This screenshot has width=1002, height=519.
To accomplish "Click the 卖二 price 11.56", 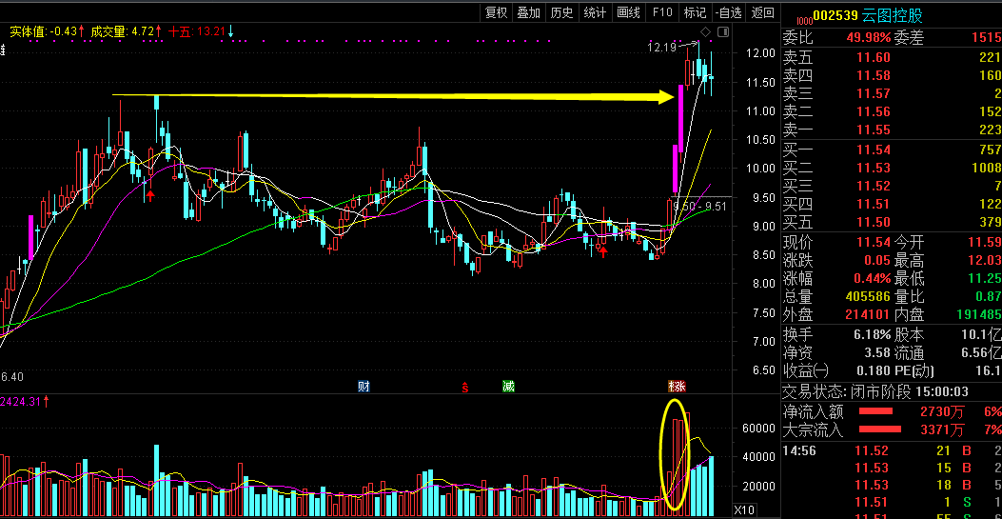I will click(873, 112).
